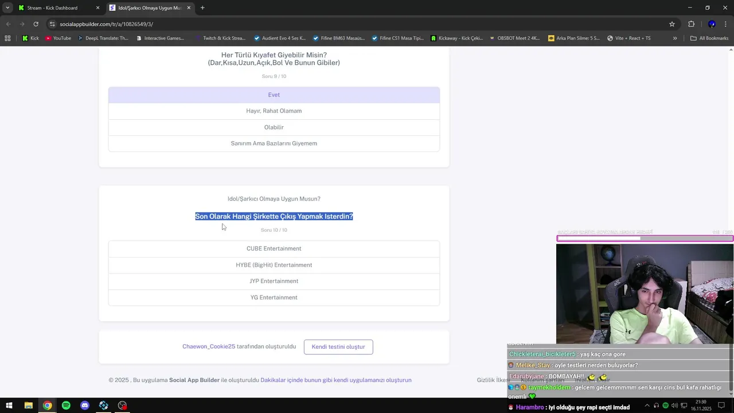Reload the current page

point(36,24)
